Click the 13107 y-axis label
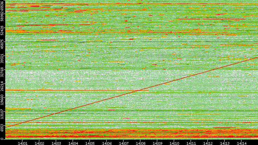This screenshot has height=145, width=258. (x=2, y=114)
